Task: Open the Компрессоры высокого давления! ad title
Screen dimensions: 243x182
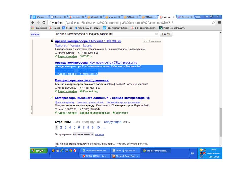Action: (x=82, y=80)
